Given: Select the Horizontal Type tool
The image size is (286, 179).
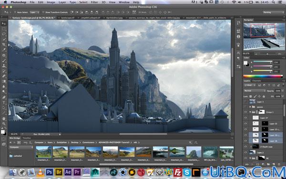Looking at the screenshot, I should click(4, 103).
